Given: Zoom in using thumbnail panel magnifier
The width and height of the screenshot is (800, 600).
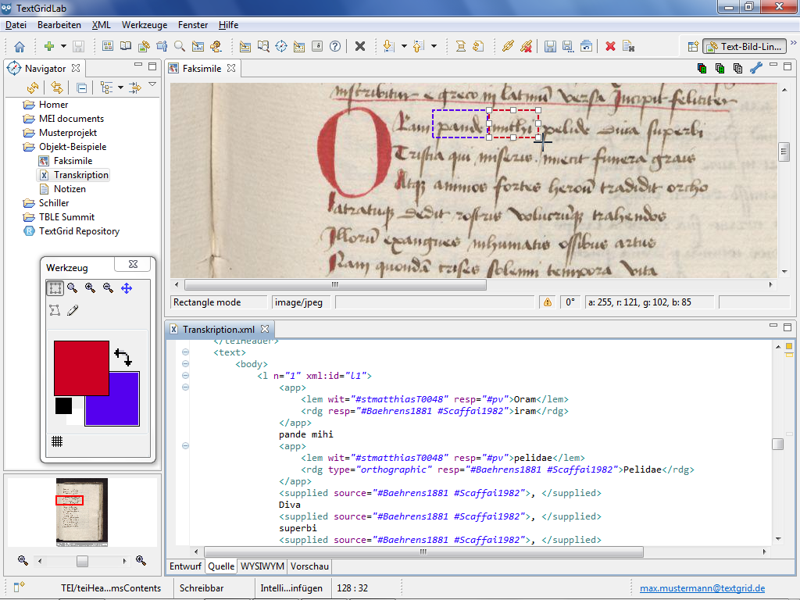Looking at the screenshot, I should (x=141, y=560).
